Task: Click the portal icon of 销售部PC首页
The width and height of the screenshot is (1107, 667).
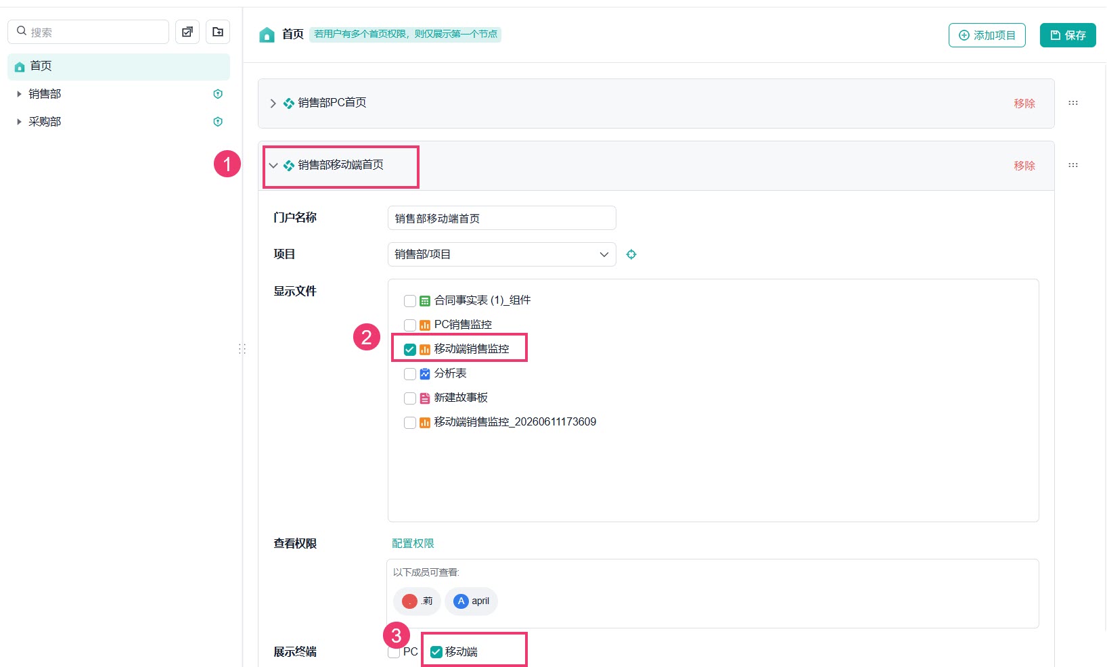Action: tap(289, 103)
